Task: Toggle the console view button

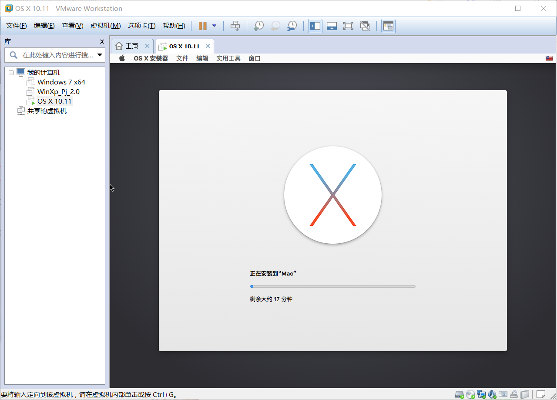Action: coord(388,26)
